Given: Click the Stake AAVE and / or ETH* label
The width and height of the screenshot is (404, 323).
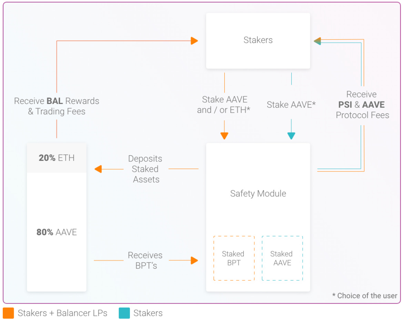Looking at the screenshot, I should point(224,105).
